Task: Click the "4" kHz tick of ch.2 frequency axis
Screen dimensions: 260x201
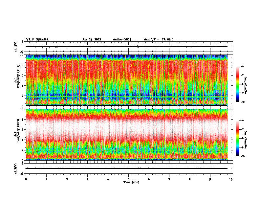Action: pos(23,140)
